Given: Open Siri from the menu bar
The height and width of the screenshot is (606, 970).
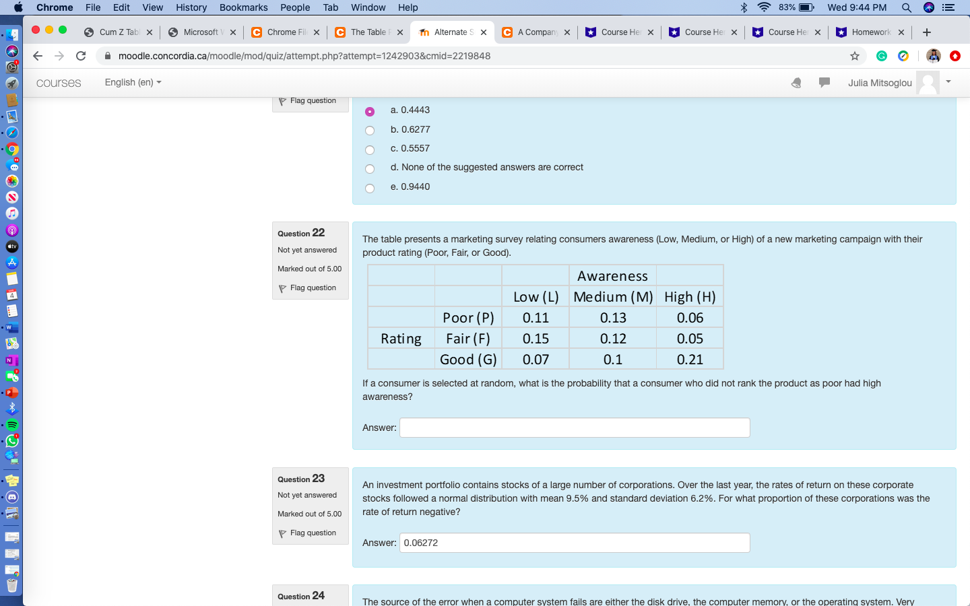Looking at the screenshot, I should (x=929, y=7).
